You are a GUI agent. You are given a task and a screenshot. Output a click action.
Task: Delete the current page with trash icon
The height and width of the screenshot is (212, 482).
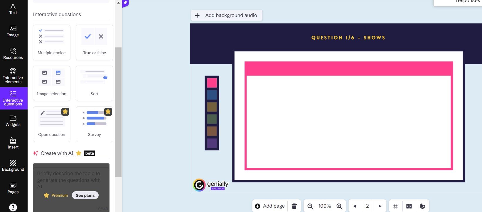click(294, 206)
